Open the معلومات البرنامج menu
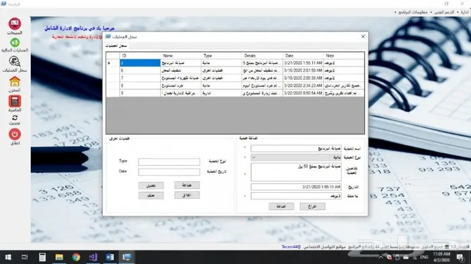Image resolution: width=471 pixels, height=264 pixels. [412, 12]
